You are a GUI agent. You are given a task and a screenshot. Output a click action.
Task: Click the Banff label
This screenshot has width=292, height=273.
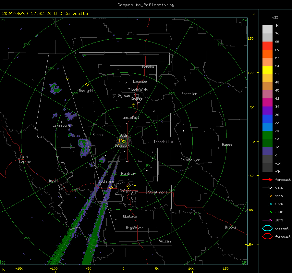tap(54, 181)
